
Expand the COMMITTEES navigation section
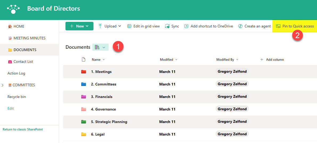click(3, 85)
